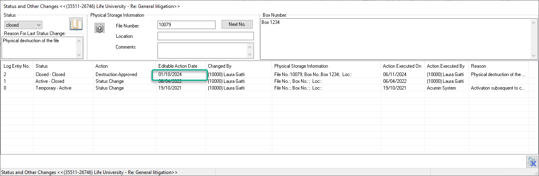
Task: Click the Box Number text area
Action: (395, 39)
